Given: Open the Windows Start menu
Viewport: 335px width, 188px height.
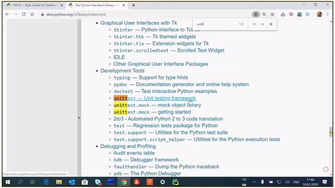Looking at the screenshot, I should click(8, 182).
